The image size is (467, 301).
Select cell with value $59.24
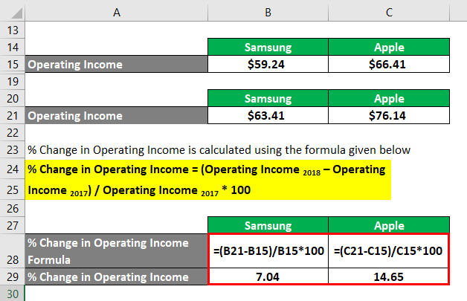pos(268,64)
